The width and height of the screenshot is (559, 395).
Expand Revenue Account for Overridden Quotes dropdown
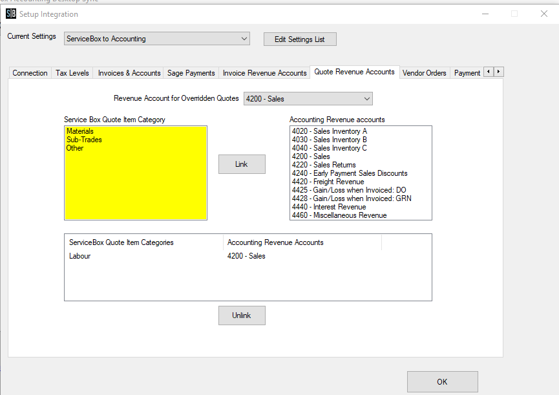tap(308, 99)
